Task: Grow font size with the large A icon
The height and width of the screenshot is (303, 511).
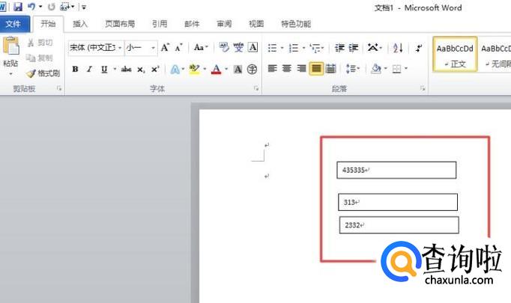Action: (x=166, y=48)
